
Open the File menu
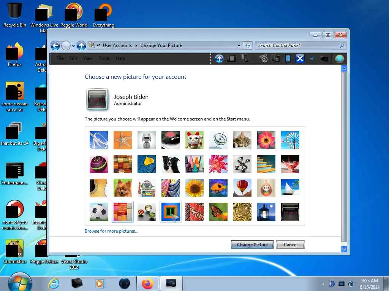60,58
